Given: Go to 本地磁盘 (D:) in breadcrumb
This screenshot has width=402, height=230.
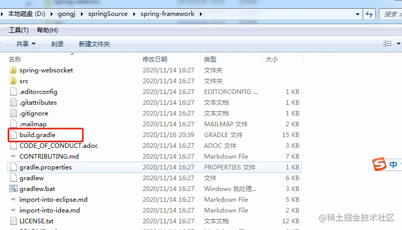Looking at the screenshot, I should pyautogui.click(x=27, y=14).
